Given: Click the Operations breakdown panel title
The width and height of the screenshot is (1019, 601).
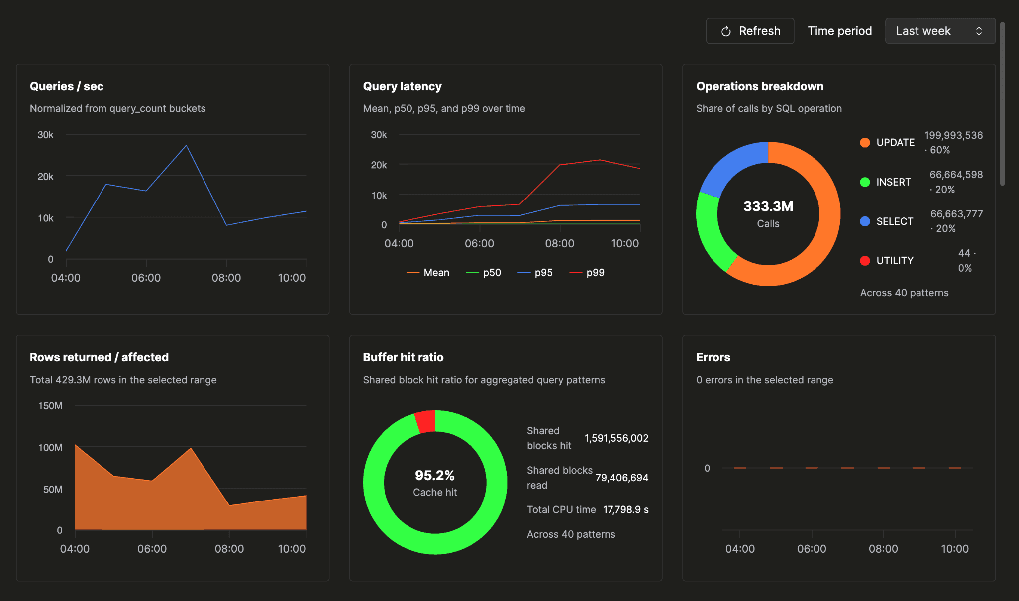Looking at the screenshot, I should point(760,86).
